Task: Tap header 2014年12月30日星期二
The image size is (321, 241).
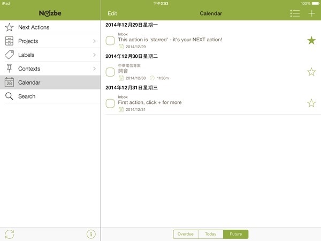Action: pos(132,56)
